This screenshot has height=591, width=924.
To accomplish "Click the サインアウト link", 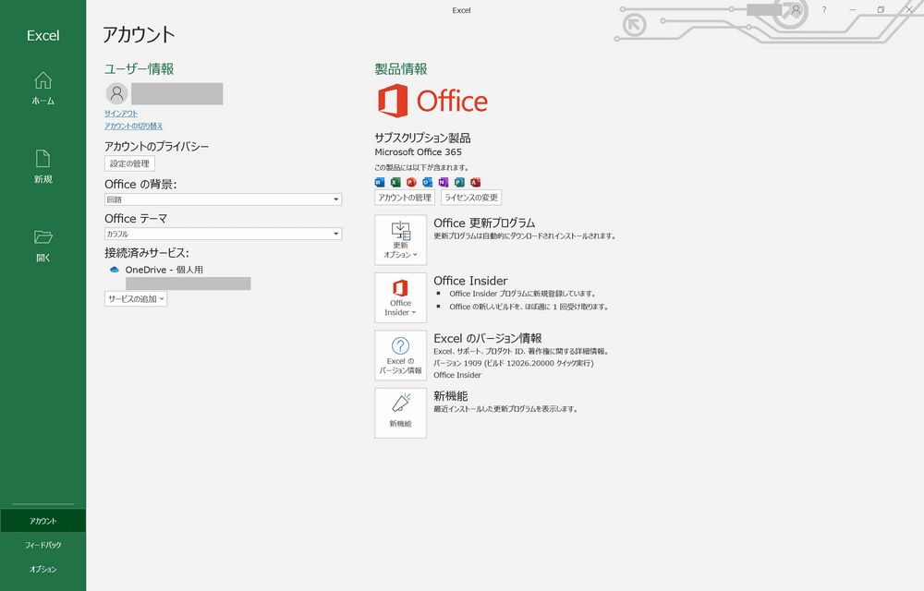I will click(121, 114).
